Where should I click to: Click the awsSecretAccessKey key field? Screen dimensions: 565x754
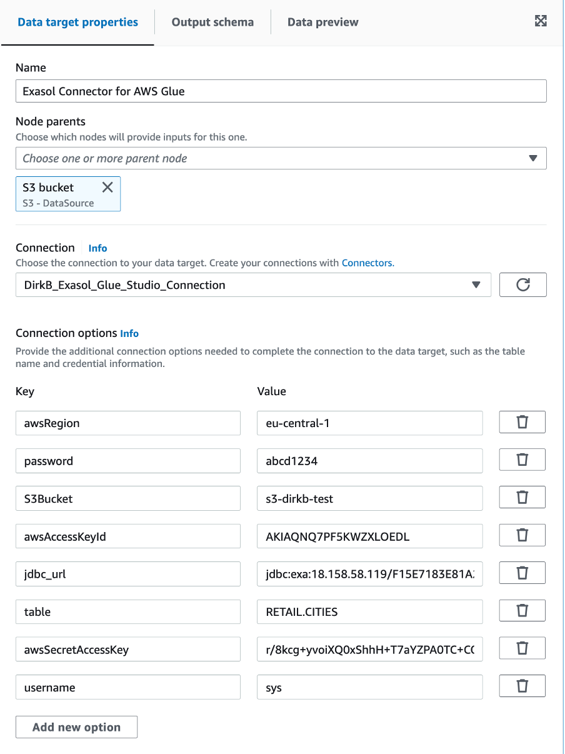click(128, 650)
